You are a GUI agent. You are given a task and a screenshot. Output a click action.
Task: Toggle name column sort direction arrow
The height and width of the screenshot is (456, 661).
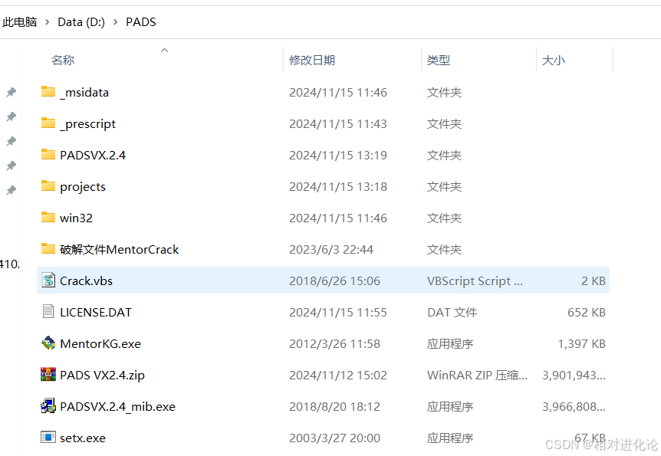[x=164, y=48]
